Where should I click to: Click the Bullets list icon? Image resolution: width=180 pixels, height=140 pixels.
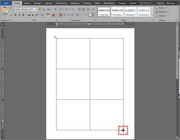(x=61, y=9)
